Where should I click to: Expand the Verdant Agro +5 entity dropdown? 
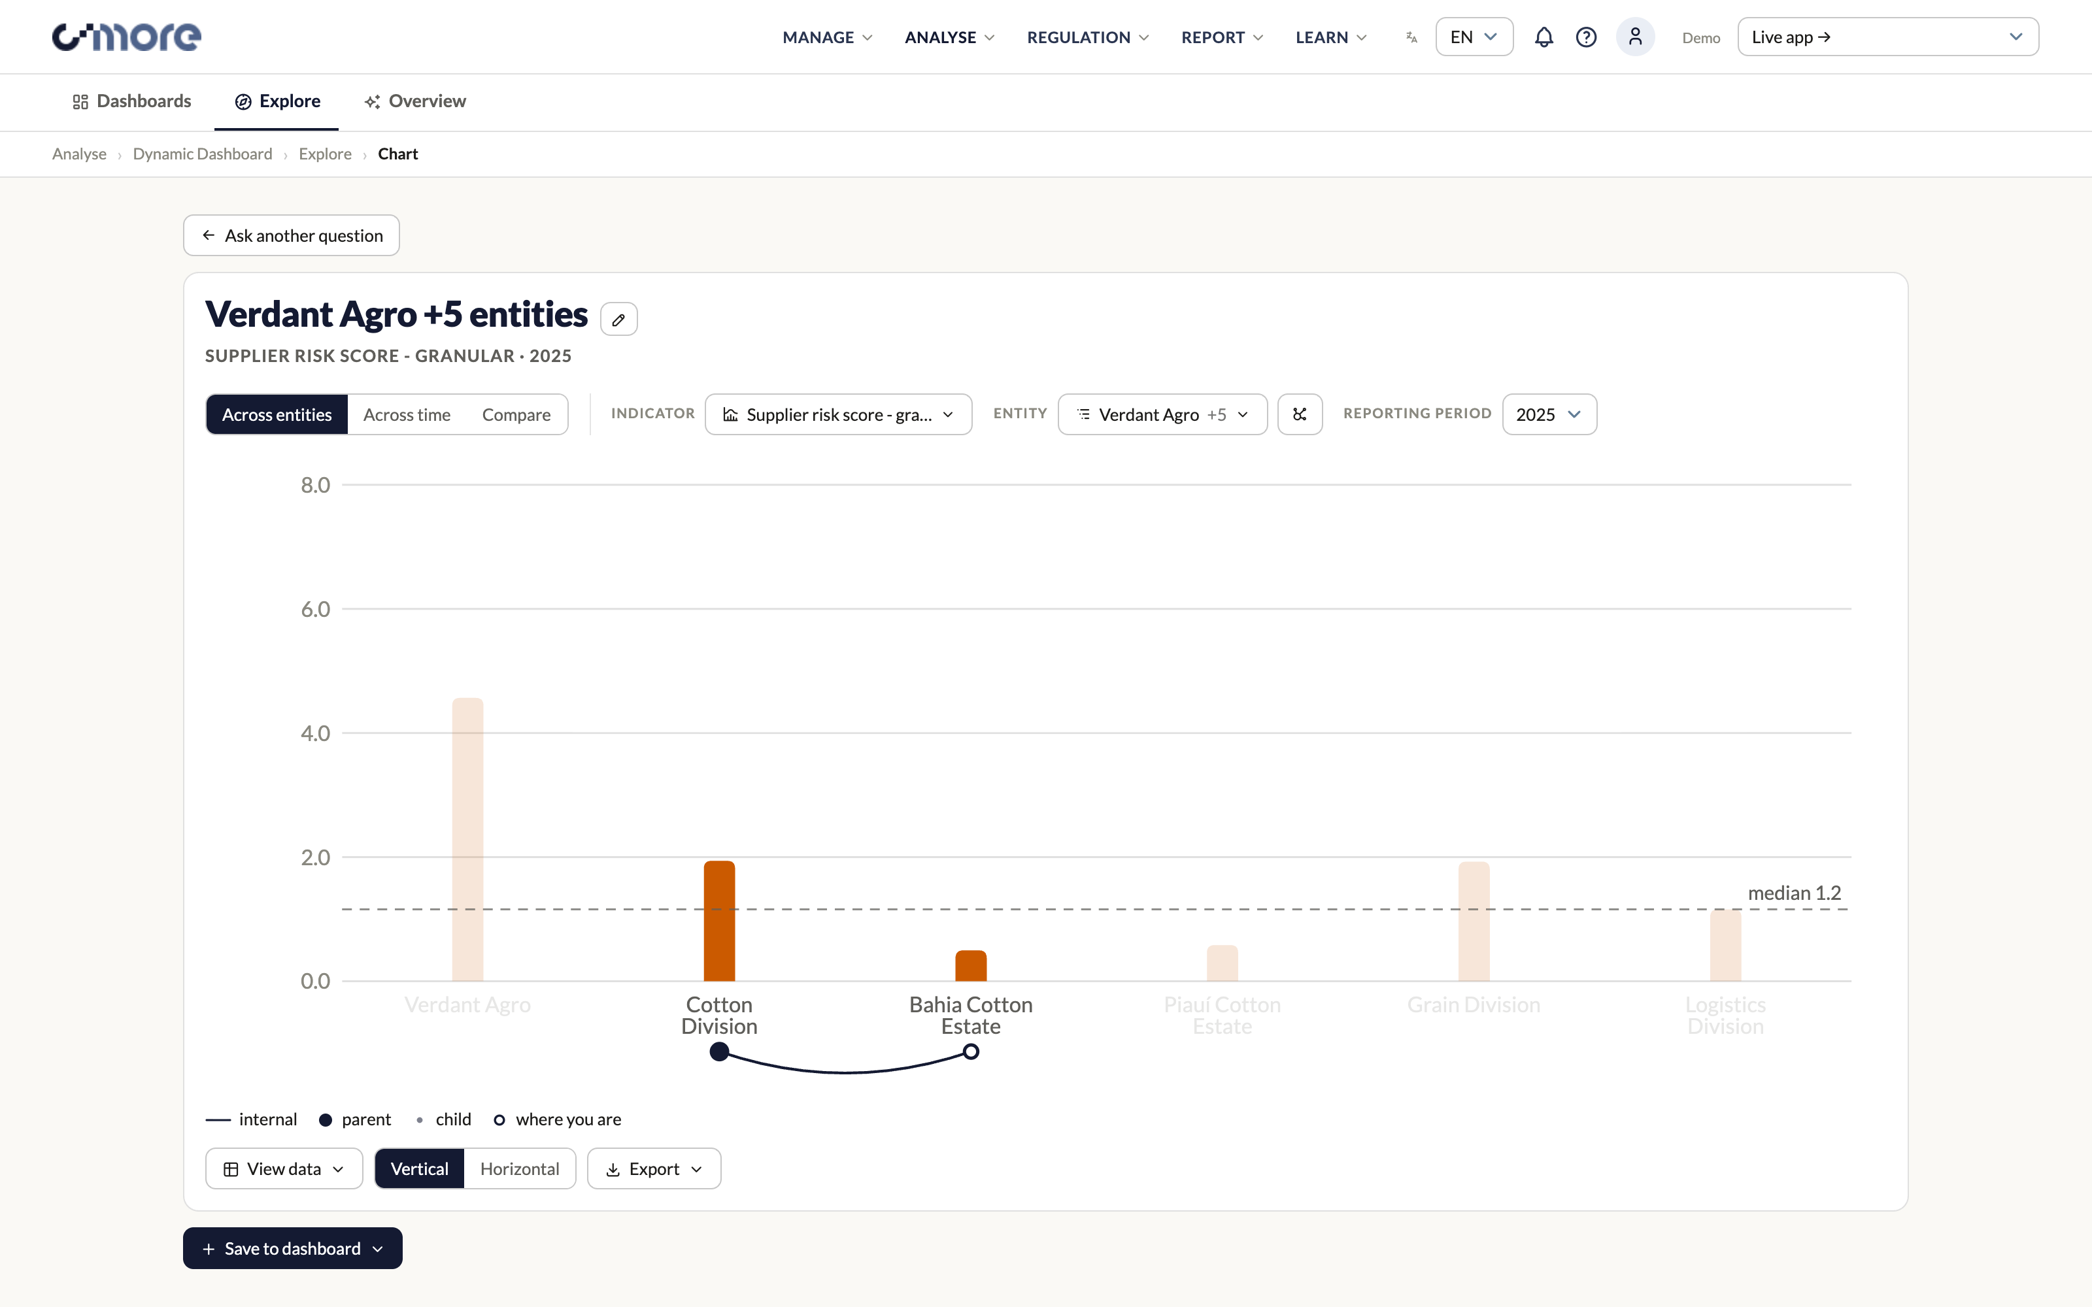pyautogui.click(x=1163, y=414)
